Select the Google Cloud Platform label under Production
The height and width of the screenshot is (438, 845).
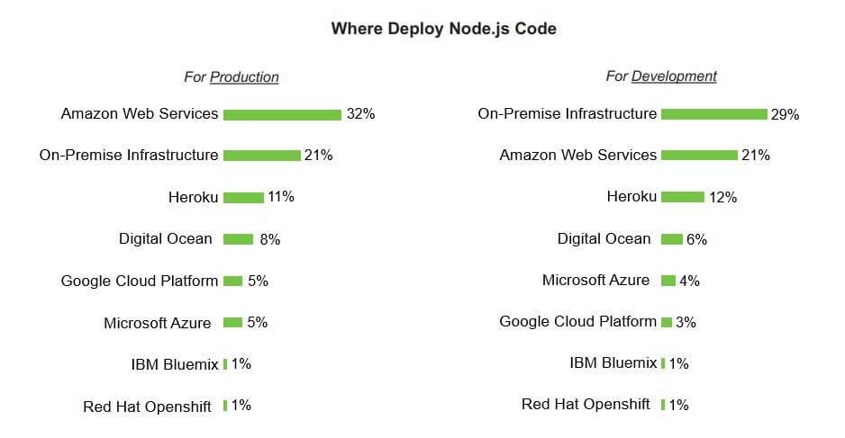140,281
